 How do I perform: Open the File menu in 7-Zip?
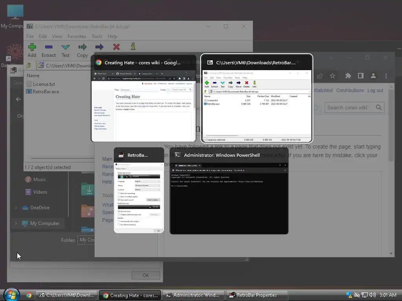click(30, 36)
